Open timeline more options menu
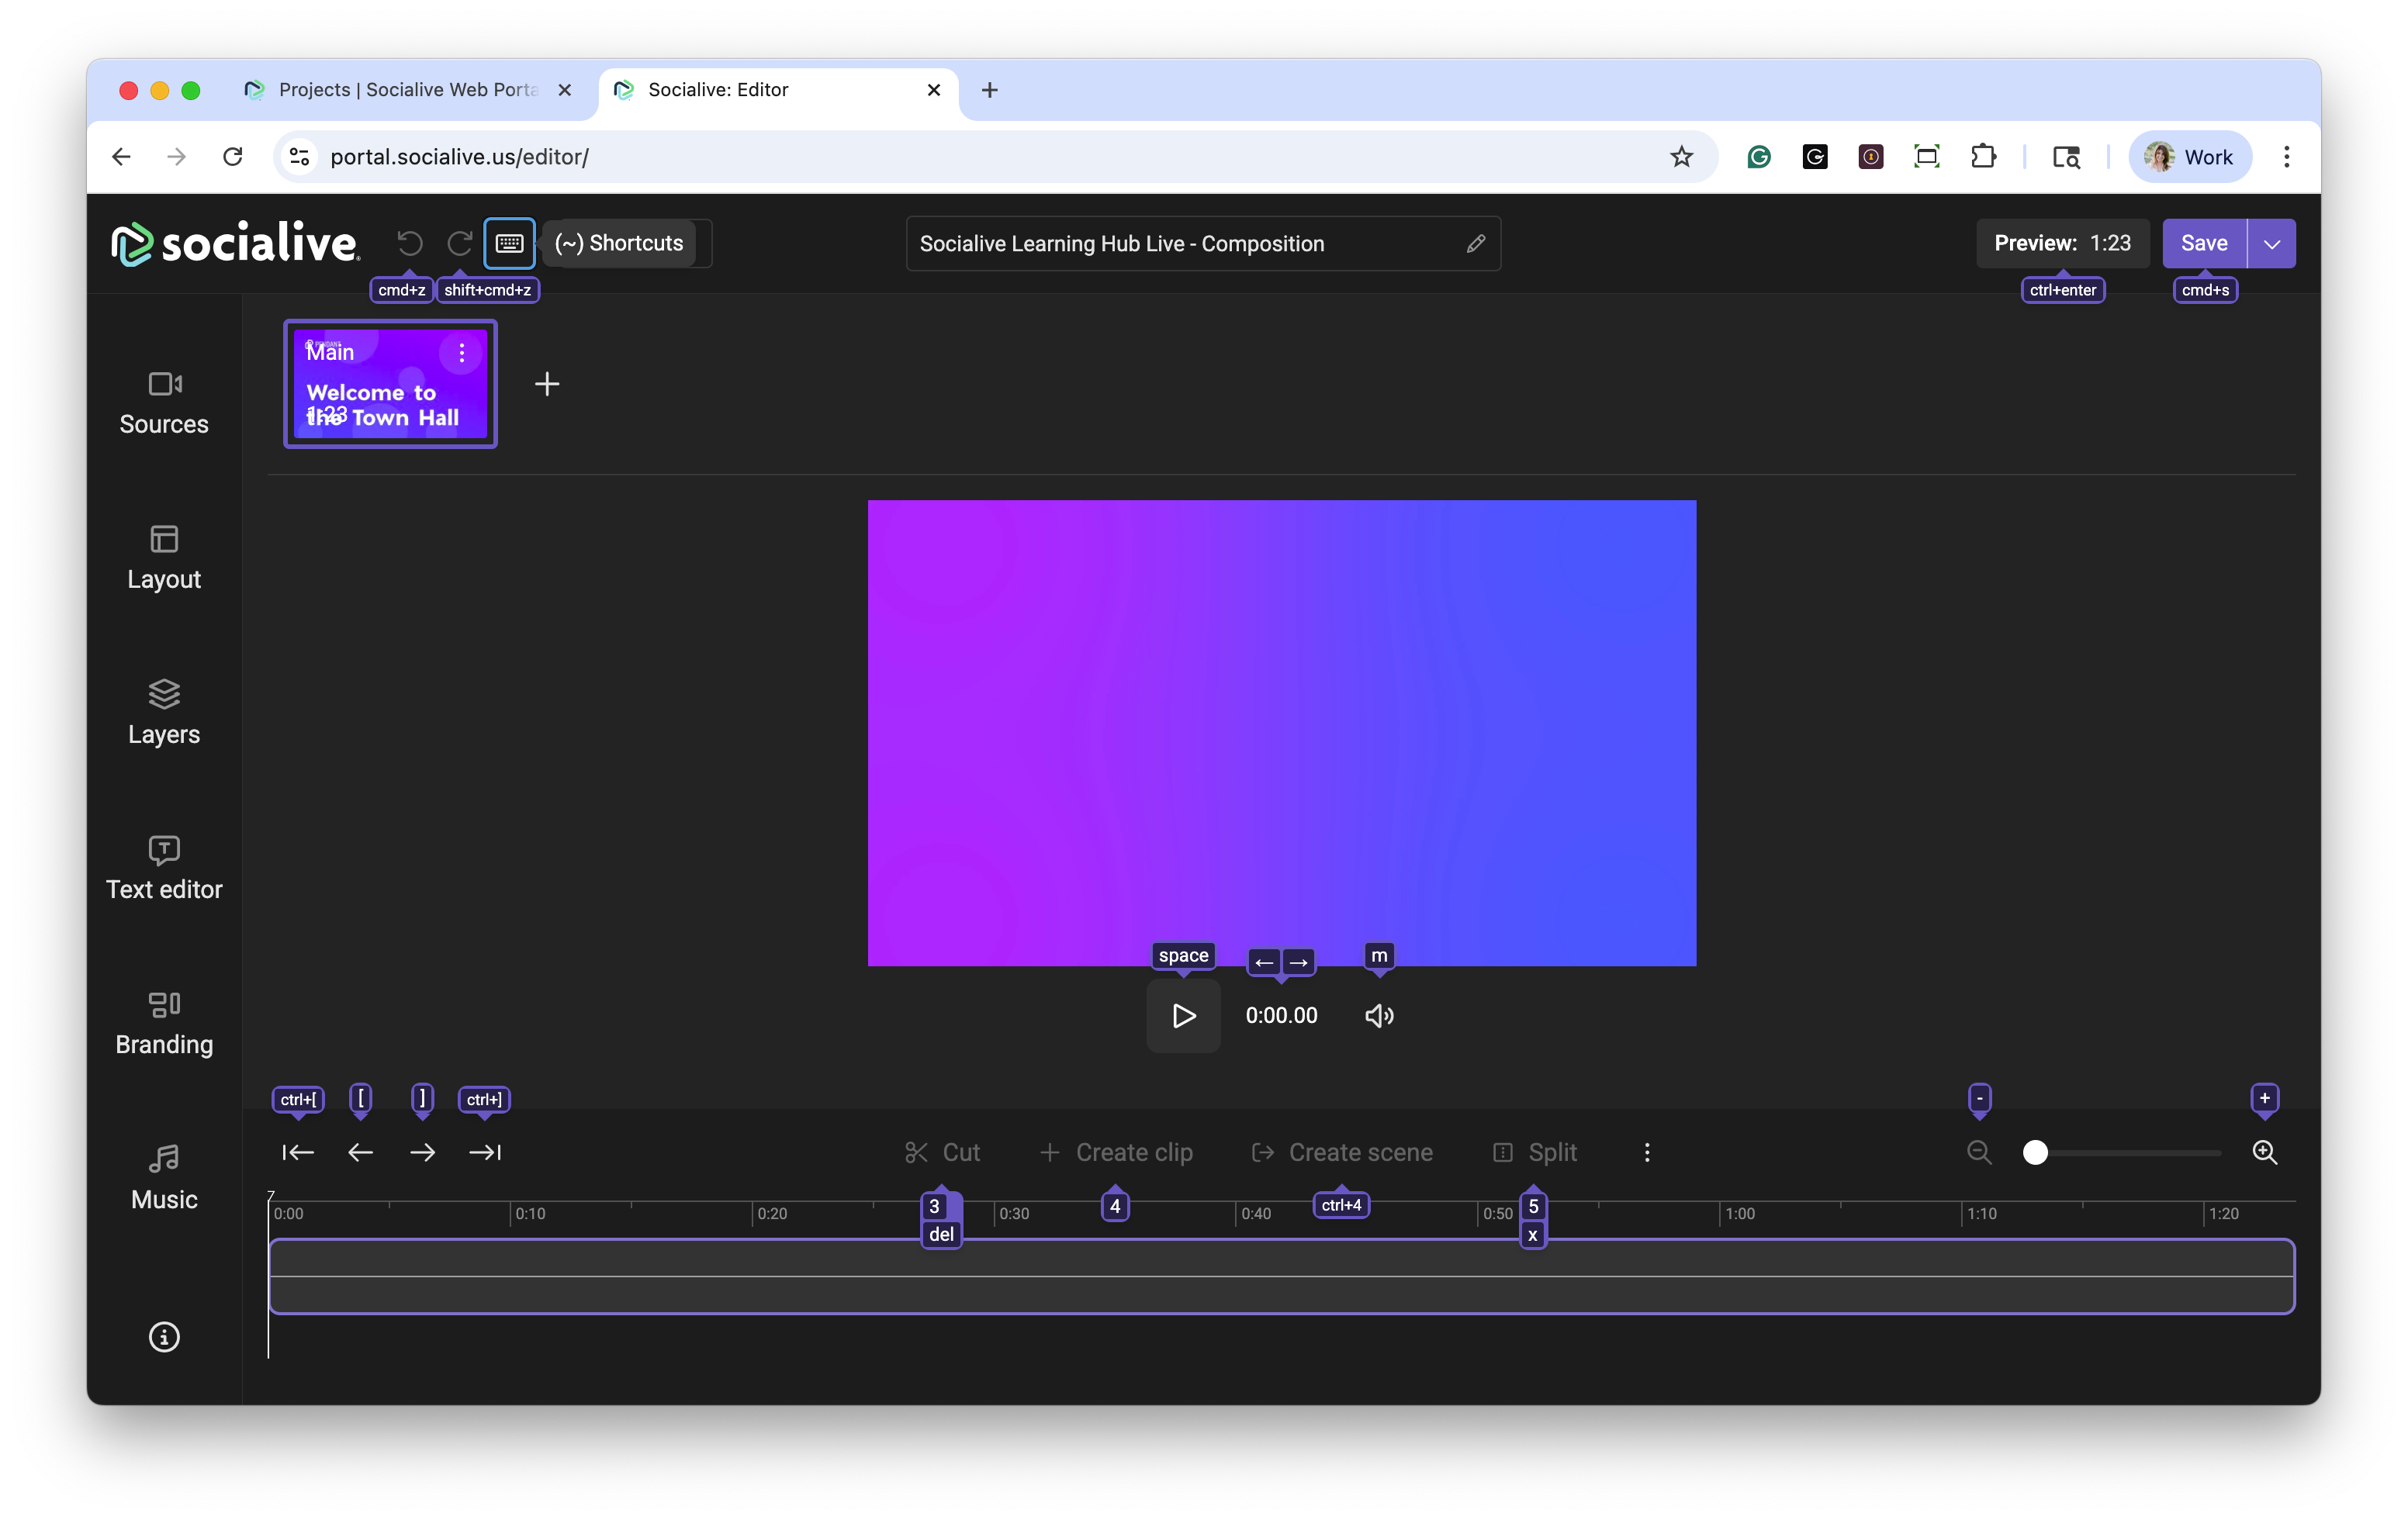This screenshot has width=2408, height=1520. click(x=1647, y=1152)
